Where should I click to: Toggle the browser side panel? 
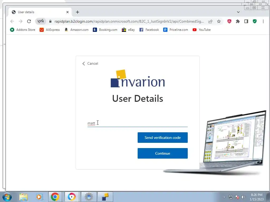coord(246,21)
